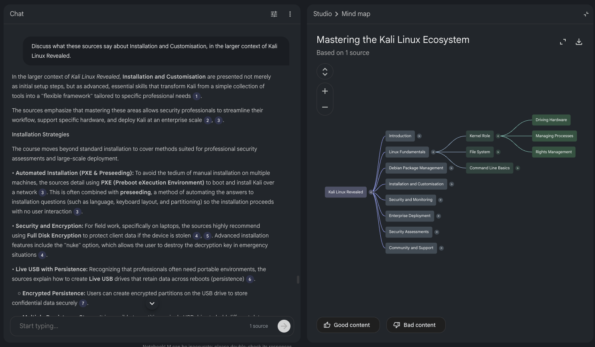Collapse the Kernel Role node
Screen dimensions: 595x347
point(498,136)
